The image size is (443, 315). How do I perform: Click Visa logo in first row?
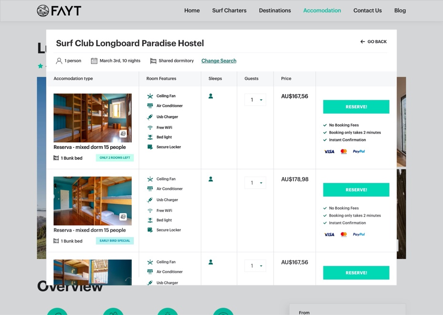[329, 152]
